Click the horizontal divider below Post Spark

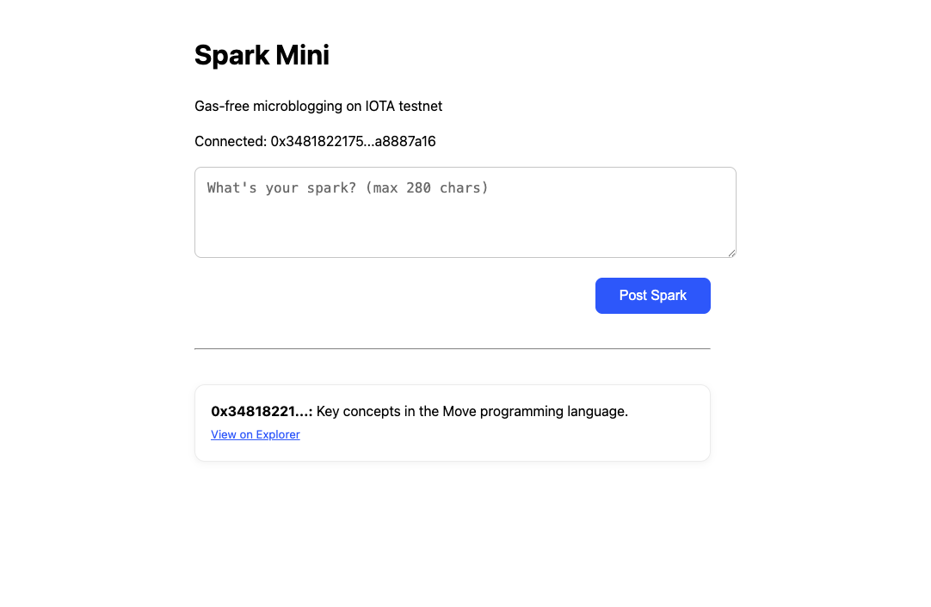point(453,349)
